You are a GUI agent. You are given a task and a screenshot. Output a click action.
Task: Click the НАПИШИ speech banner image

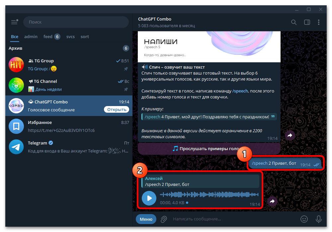(209, 47)
